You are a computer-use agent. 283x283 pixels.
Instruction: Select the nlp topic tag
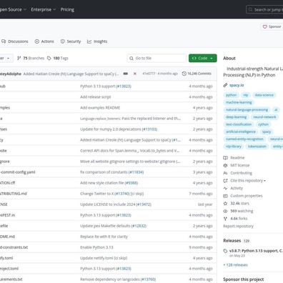[x=246, y=95]
